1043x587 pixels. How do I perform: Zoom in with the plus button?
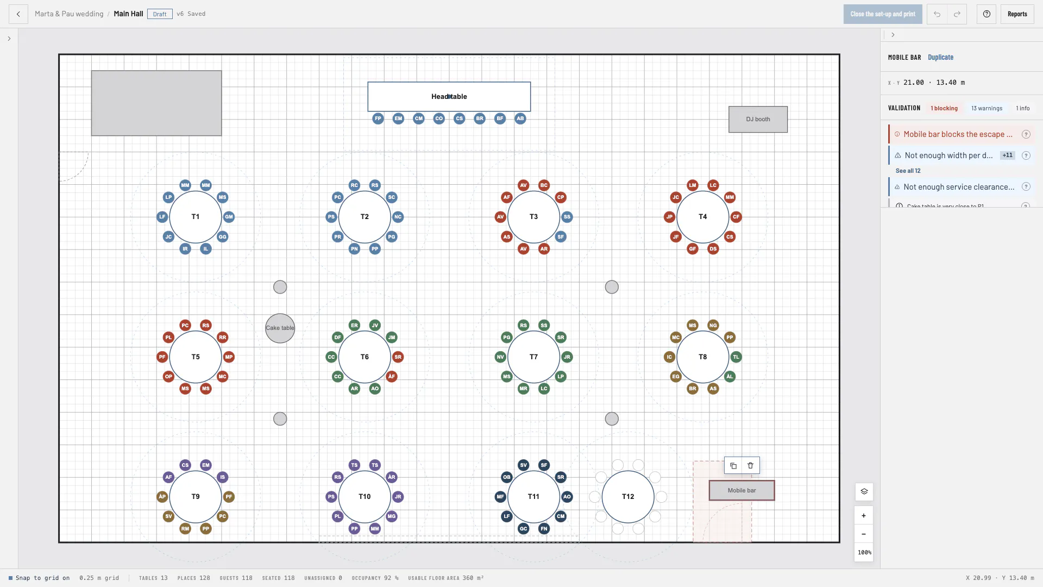click(x=864, y=516)
